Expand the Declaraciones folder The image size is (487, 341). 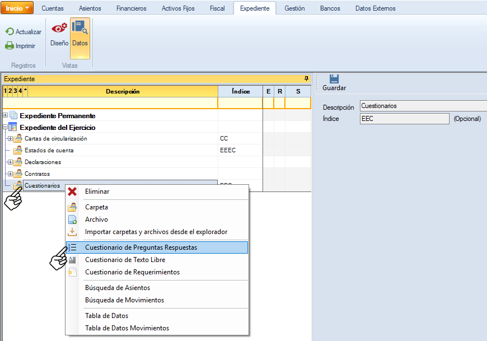pos(10,162)
